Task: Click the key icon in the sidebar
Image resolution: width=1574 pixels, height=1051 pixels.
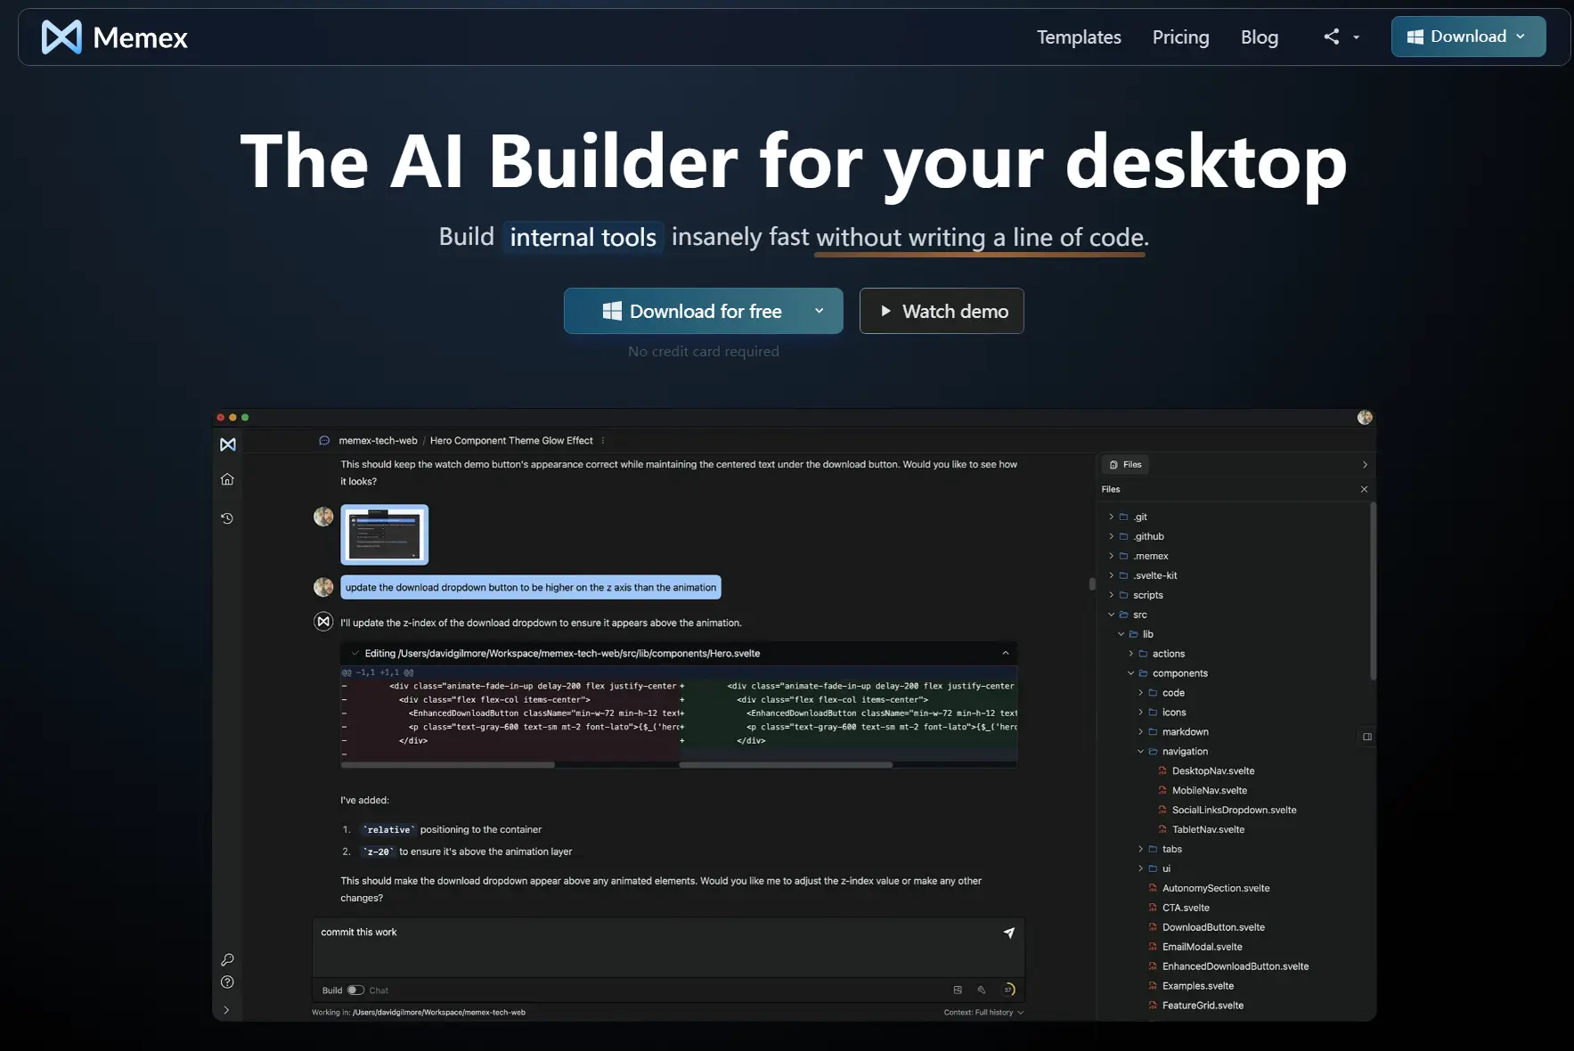Action: click(x=227, y=959)
